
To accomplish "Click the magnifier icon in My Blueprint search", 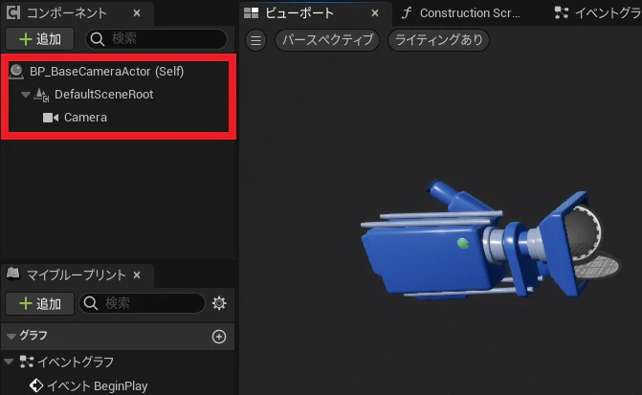I will tap(91, 303).
